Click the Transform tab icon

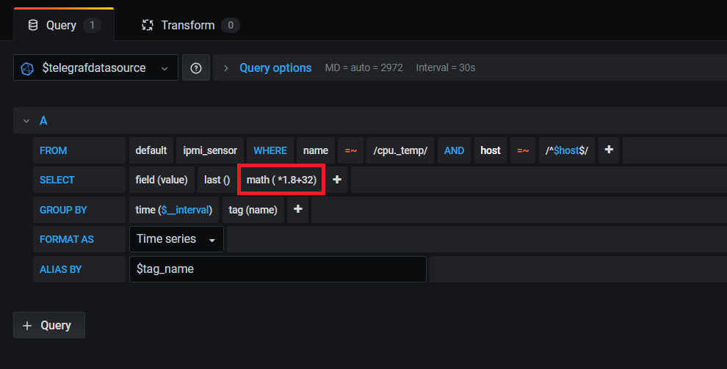click(x=148, y=25)
